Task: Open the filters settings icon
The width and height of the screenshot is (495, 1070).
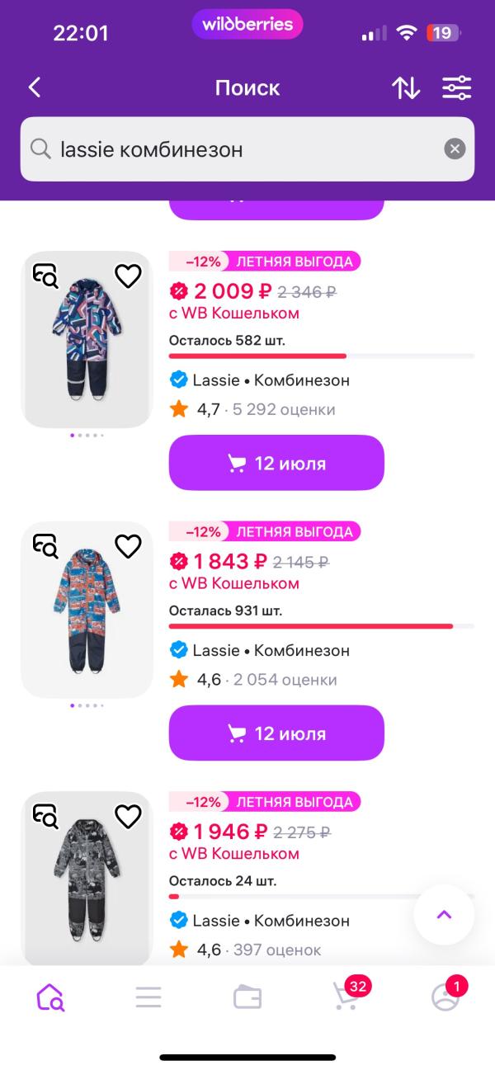Action: (456, 87)
